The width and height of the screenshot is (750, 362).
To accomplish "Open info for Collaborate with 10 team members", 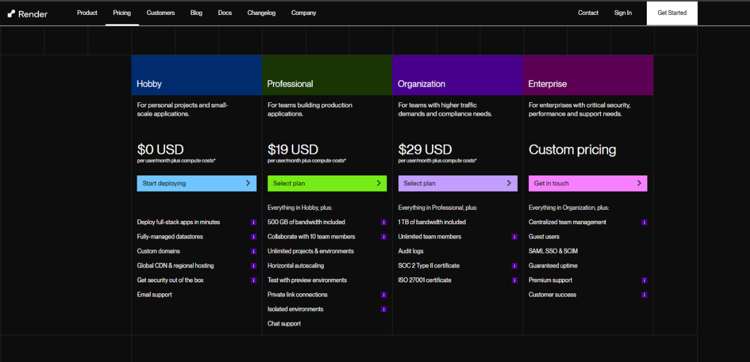I will coord(384,237).
